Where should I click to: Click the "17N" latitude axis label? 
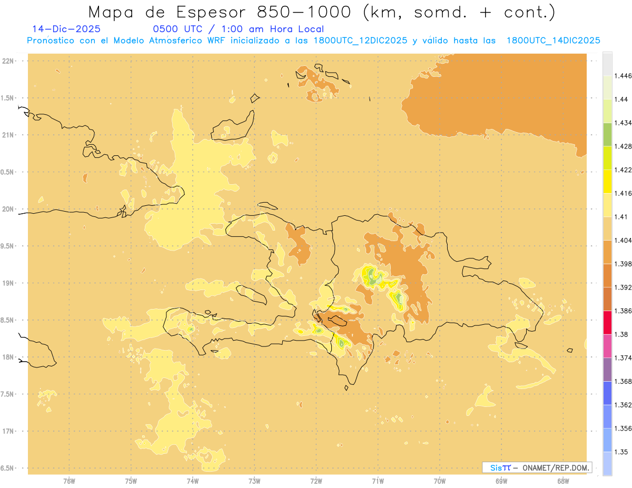pos(8,431)
